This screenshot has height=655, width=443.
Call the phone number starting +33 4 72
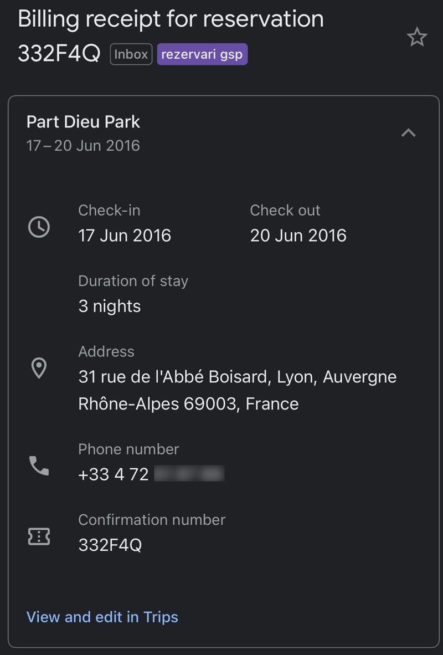tap(151, 474)
